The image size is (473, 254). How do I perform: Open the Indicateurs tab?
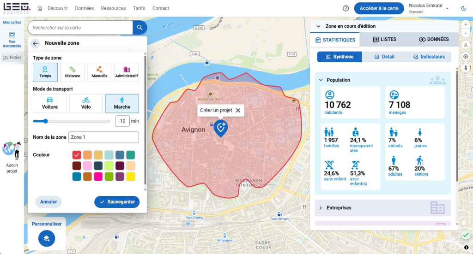pyautogui.click(x=429, y=57)
